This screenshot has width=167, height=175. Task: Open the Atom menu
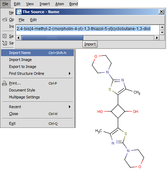click(60, 4)
